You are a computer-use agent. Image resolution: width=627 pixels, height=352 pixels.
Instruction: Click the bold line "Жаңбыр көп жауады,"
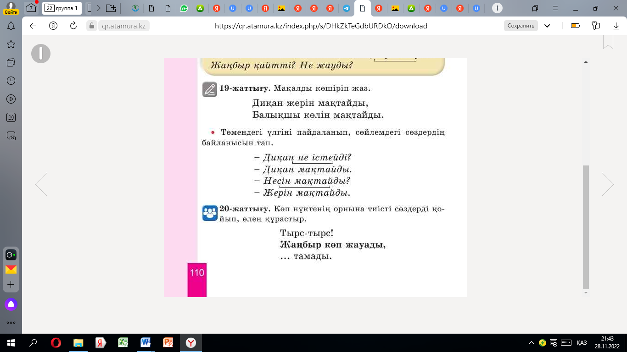click(333, 245)
